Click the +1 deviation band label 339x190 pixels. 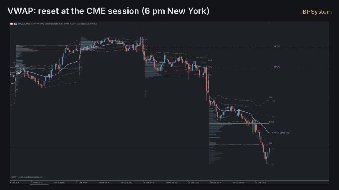tap(273, 117)
